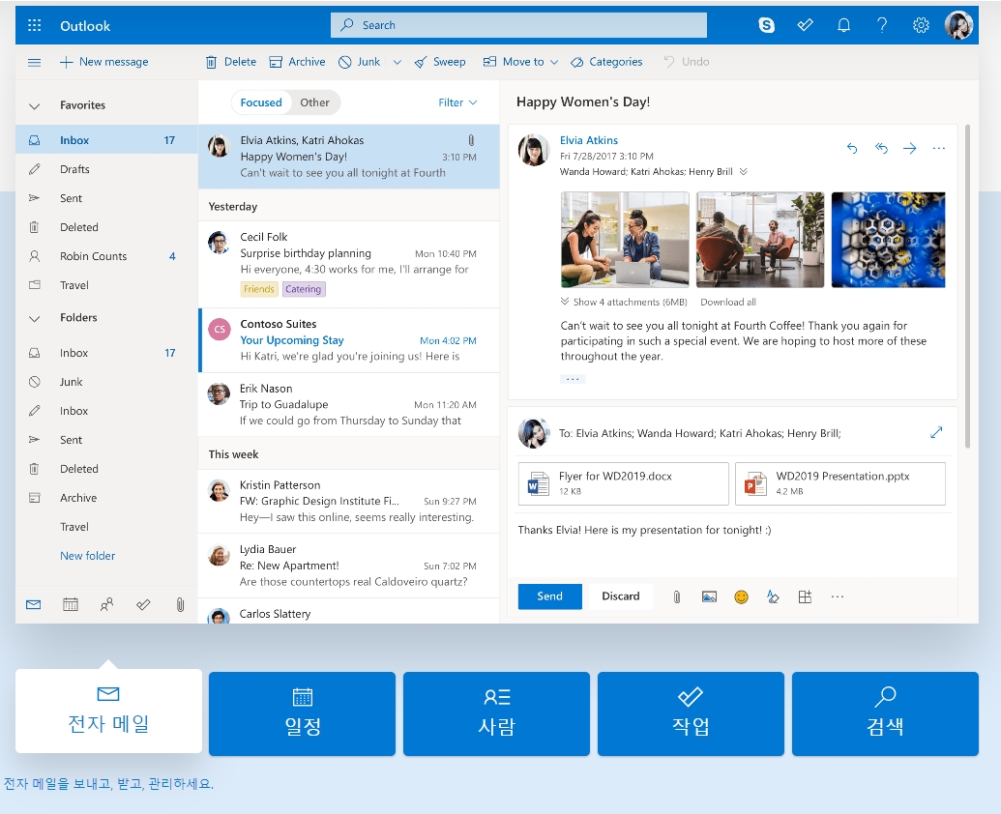Open the app launcher grid icon

(35, 25)
